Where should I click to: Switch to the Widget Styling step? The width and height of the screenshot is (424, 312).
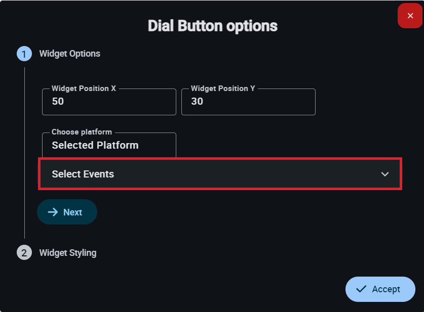point(68,252)
